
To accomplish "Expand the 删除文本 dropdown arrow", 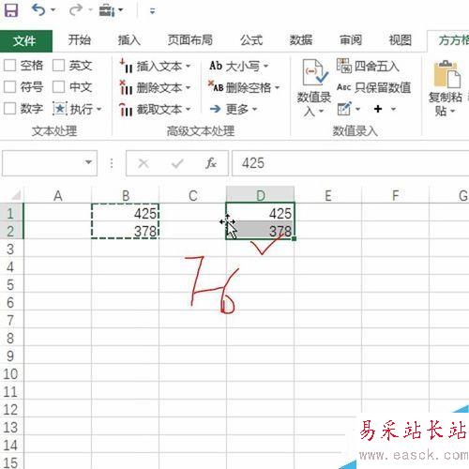I will point(188,87).
